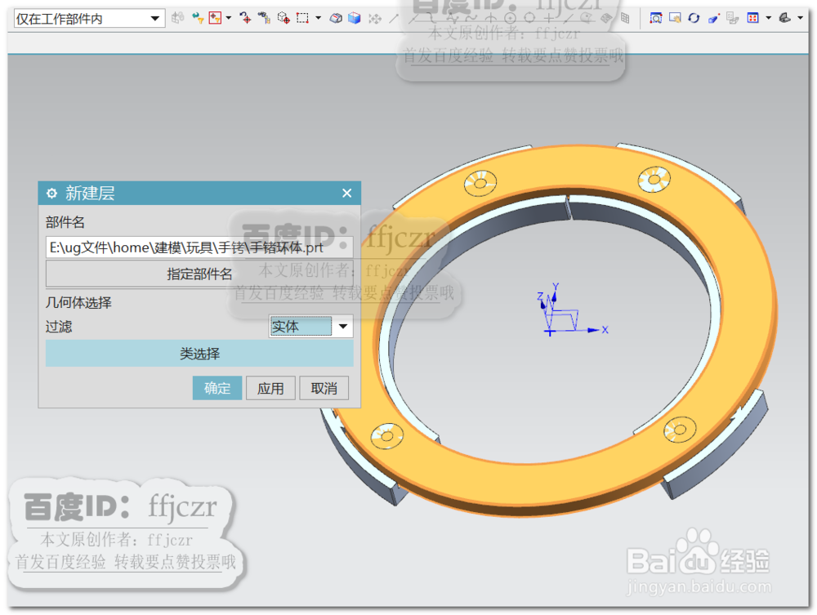The height and width of the screenshot is (615, 817).
Task: Click the 部件名 file path input field
Action: (x=199, y=246)
